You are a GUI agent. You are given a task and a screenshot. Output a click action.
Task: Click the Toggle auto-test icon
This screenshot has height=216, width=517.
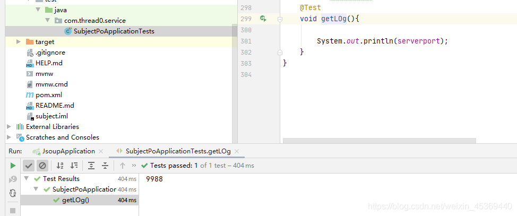(13, 193)
